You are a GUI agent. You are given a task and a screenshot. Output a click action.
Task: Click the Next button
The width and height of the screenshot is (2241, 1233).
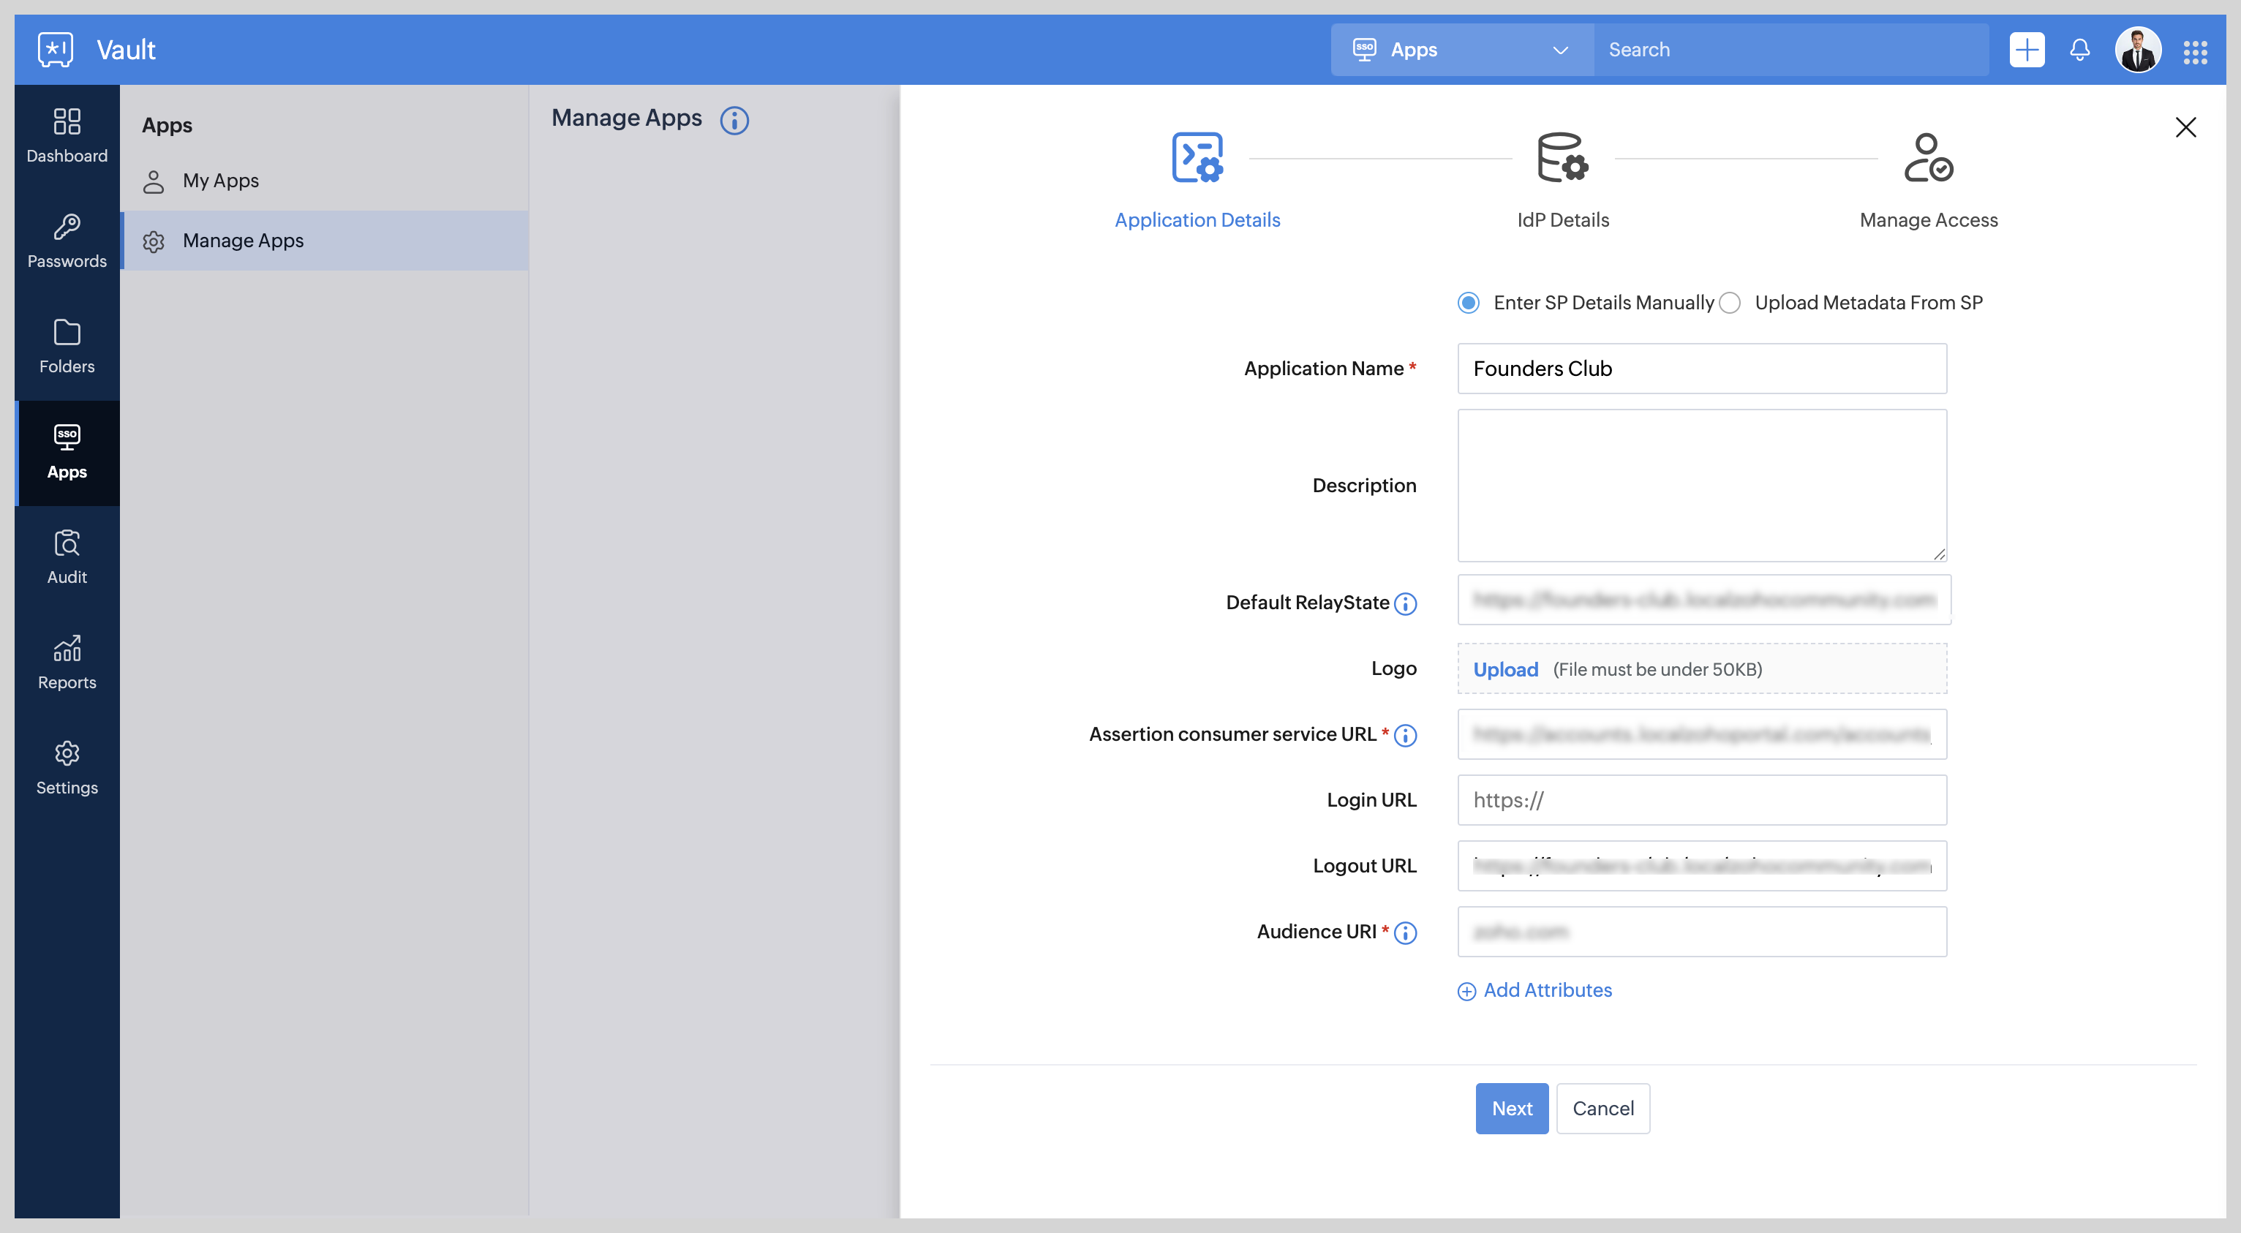tap(1511, 1108)
